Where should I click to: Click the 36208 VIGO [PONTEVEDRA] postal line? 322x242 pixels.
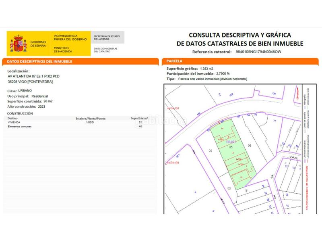(31, 81)
